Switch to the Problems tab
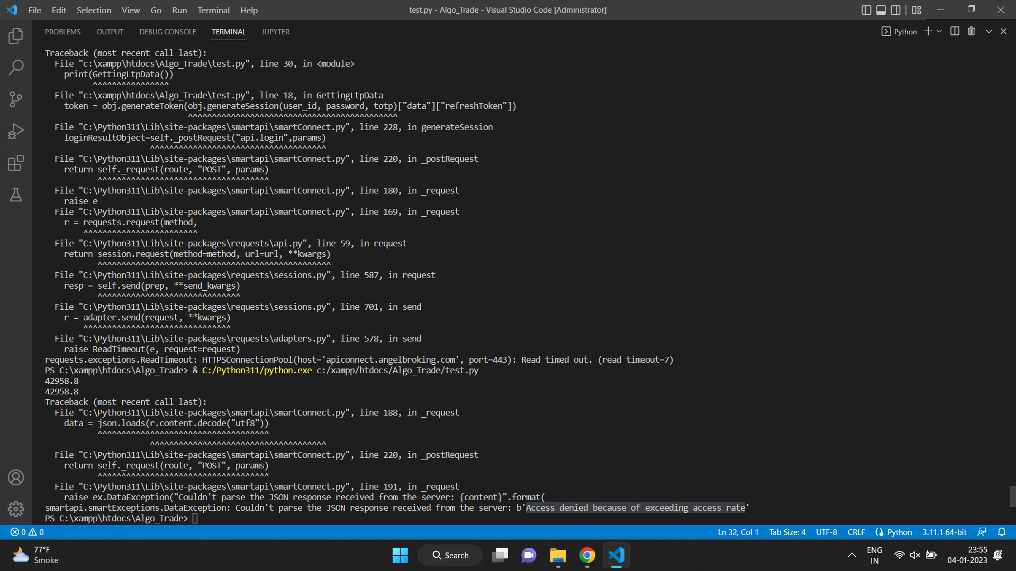Screen dimensions: 1016x571 click(63, 32)
